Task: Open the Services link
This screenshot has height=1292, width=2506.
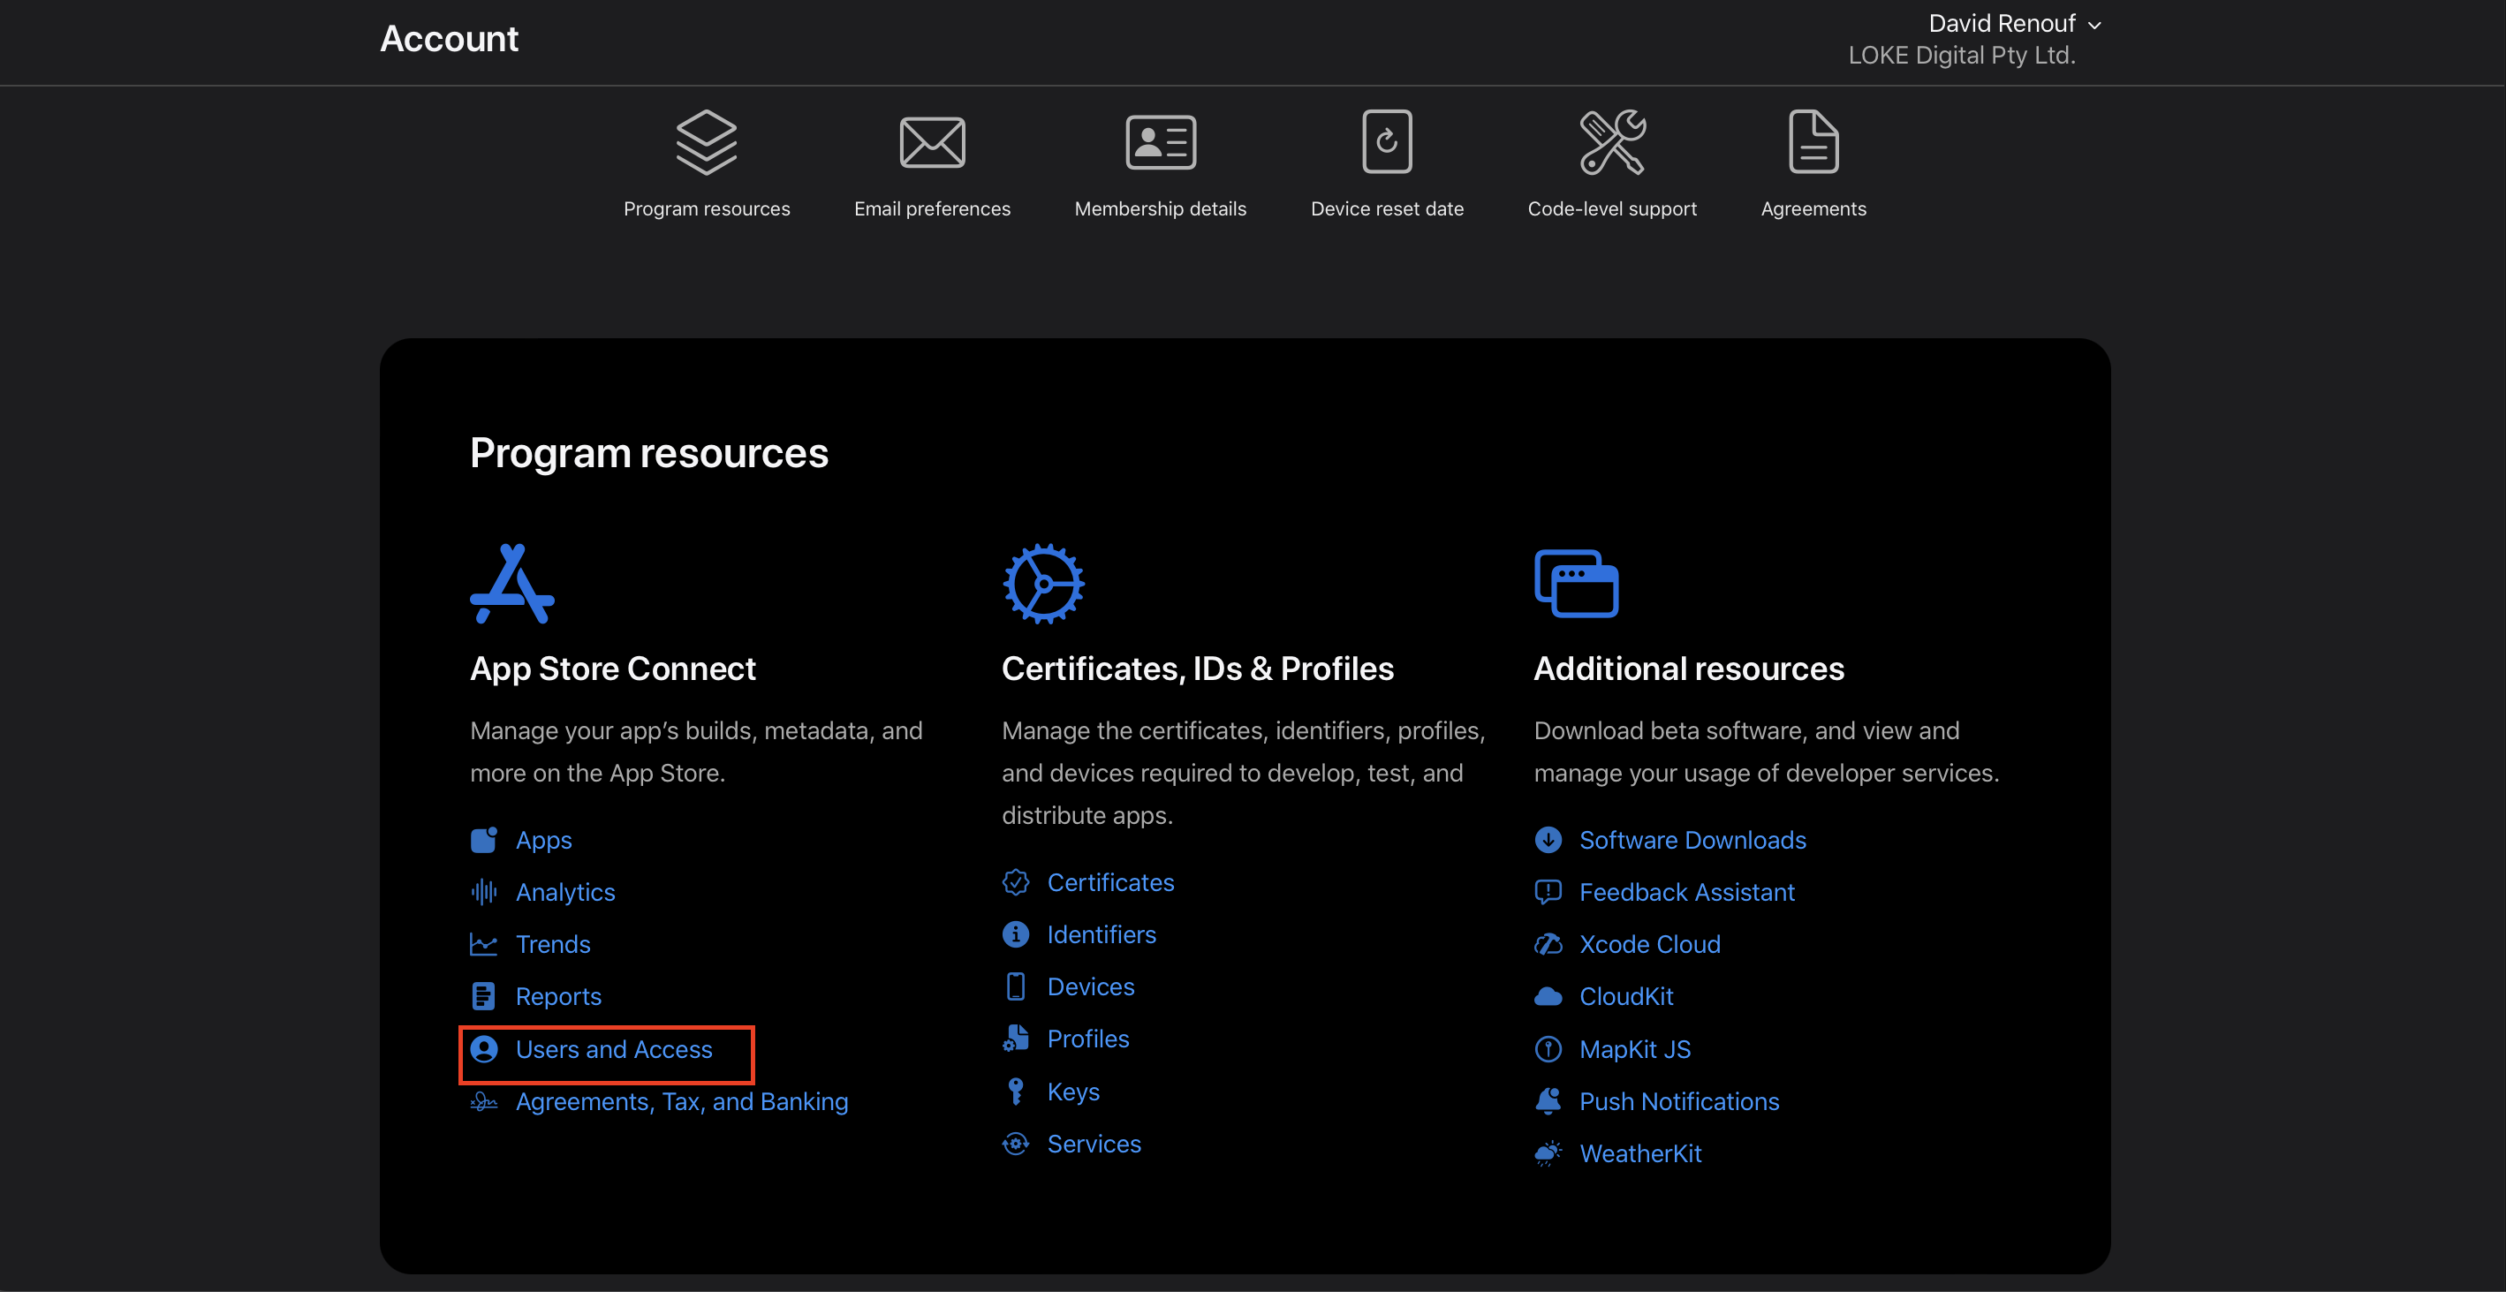Action: (1094, 1143)
